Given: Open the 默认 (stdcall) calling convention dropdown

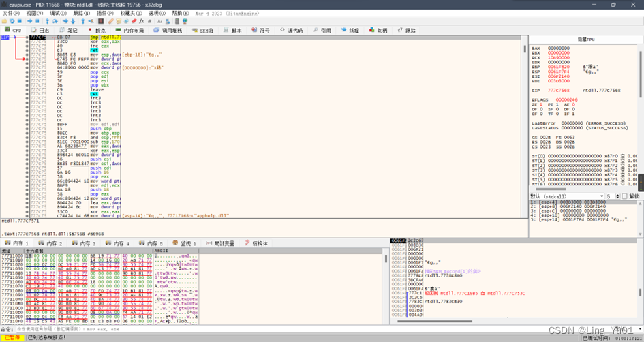Looking at the screenshot, I should pyautogui.click(x=567, y=196).
